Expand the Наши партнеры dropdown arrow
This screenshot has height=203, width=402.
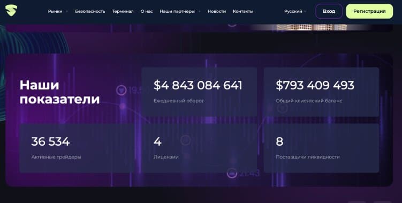[200, 12]
